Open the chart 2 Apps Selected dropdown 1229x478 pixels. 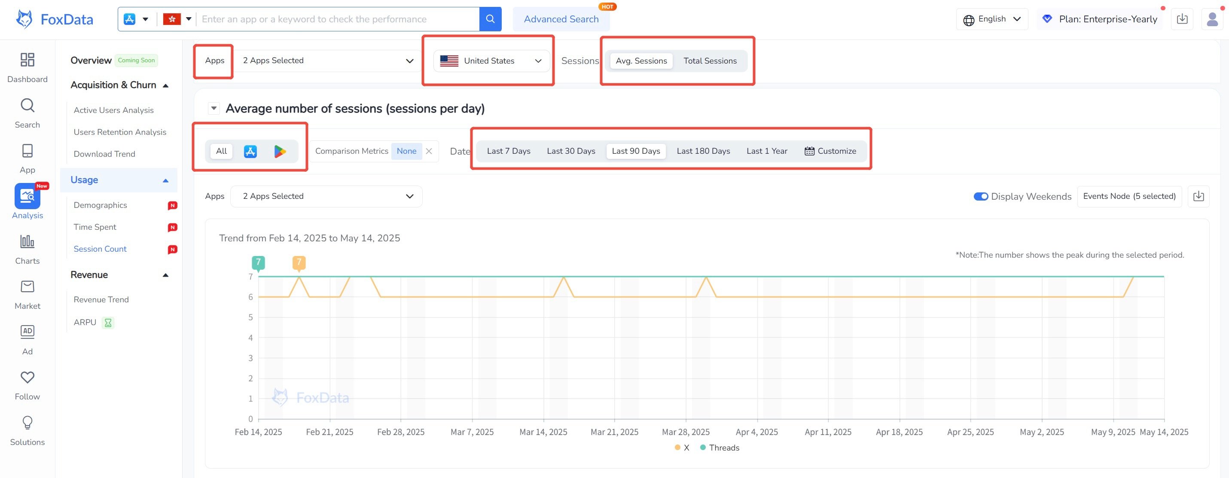[326, 197]
